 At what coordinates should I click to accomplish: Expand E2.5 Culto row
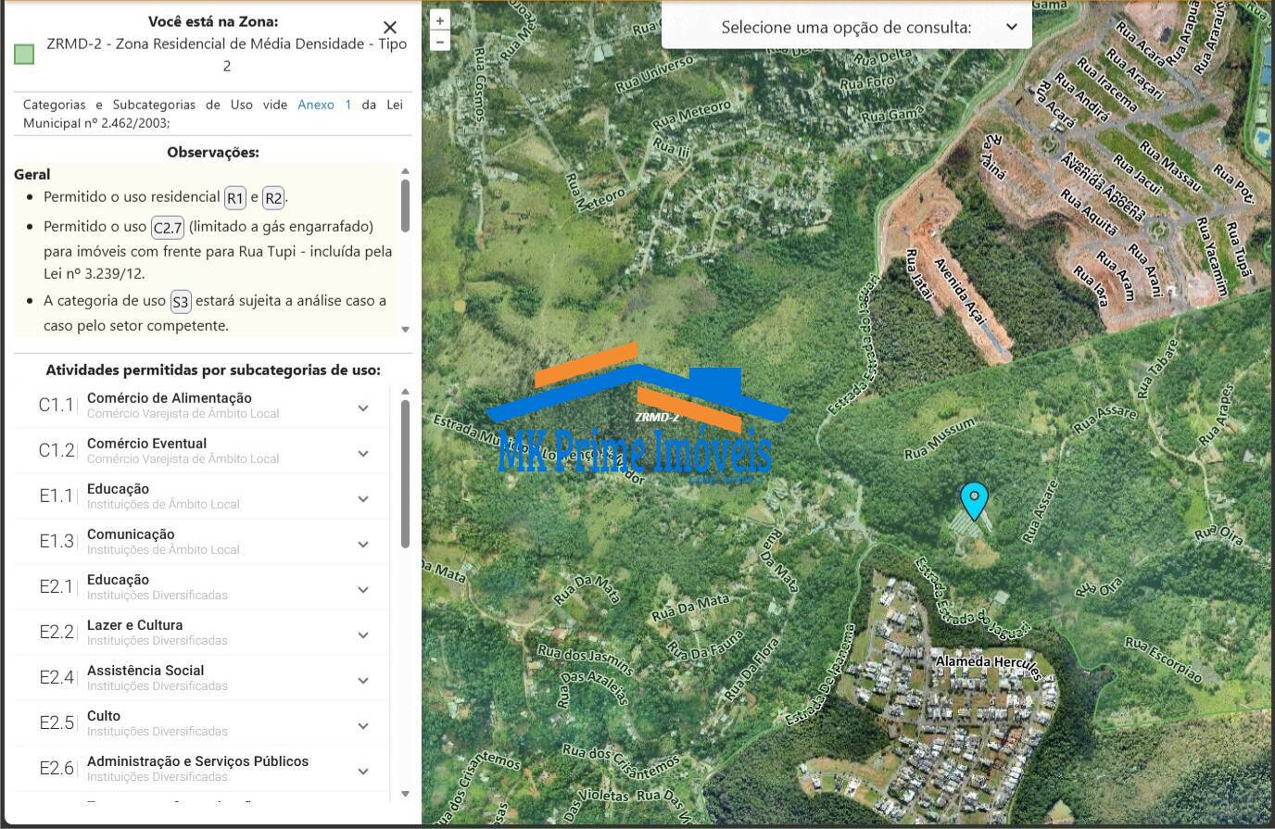point(202,723)
